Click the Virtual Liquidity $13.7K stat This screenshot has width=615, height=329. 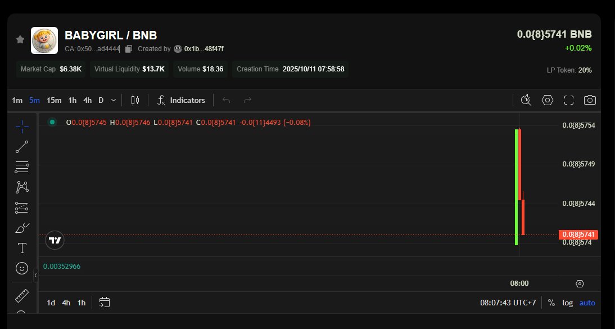[129, 69]
